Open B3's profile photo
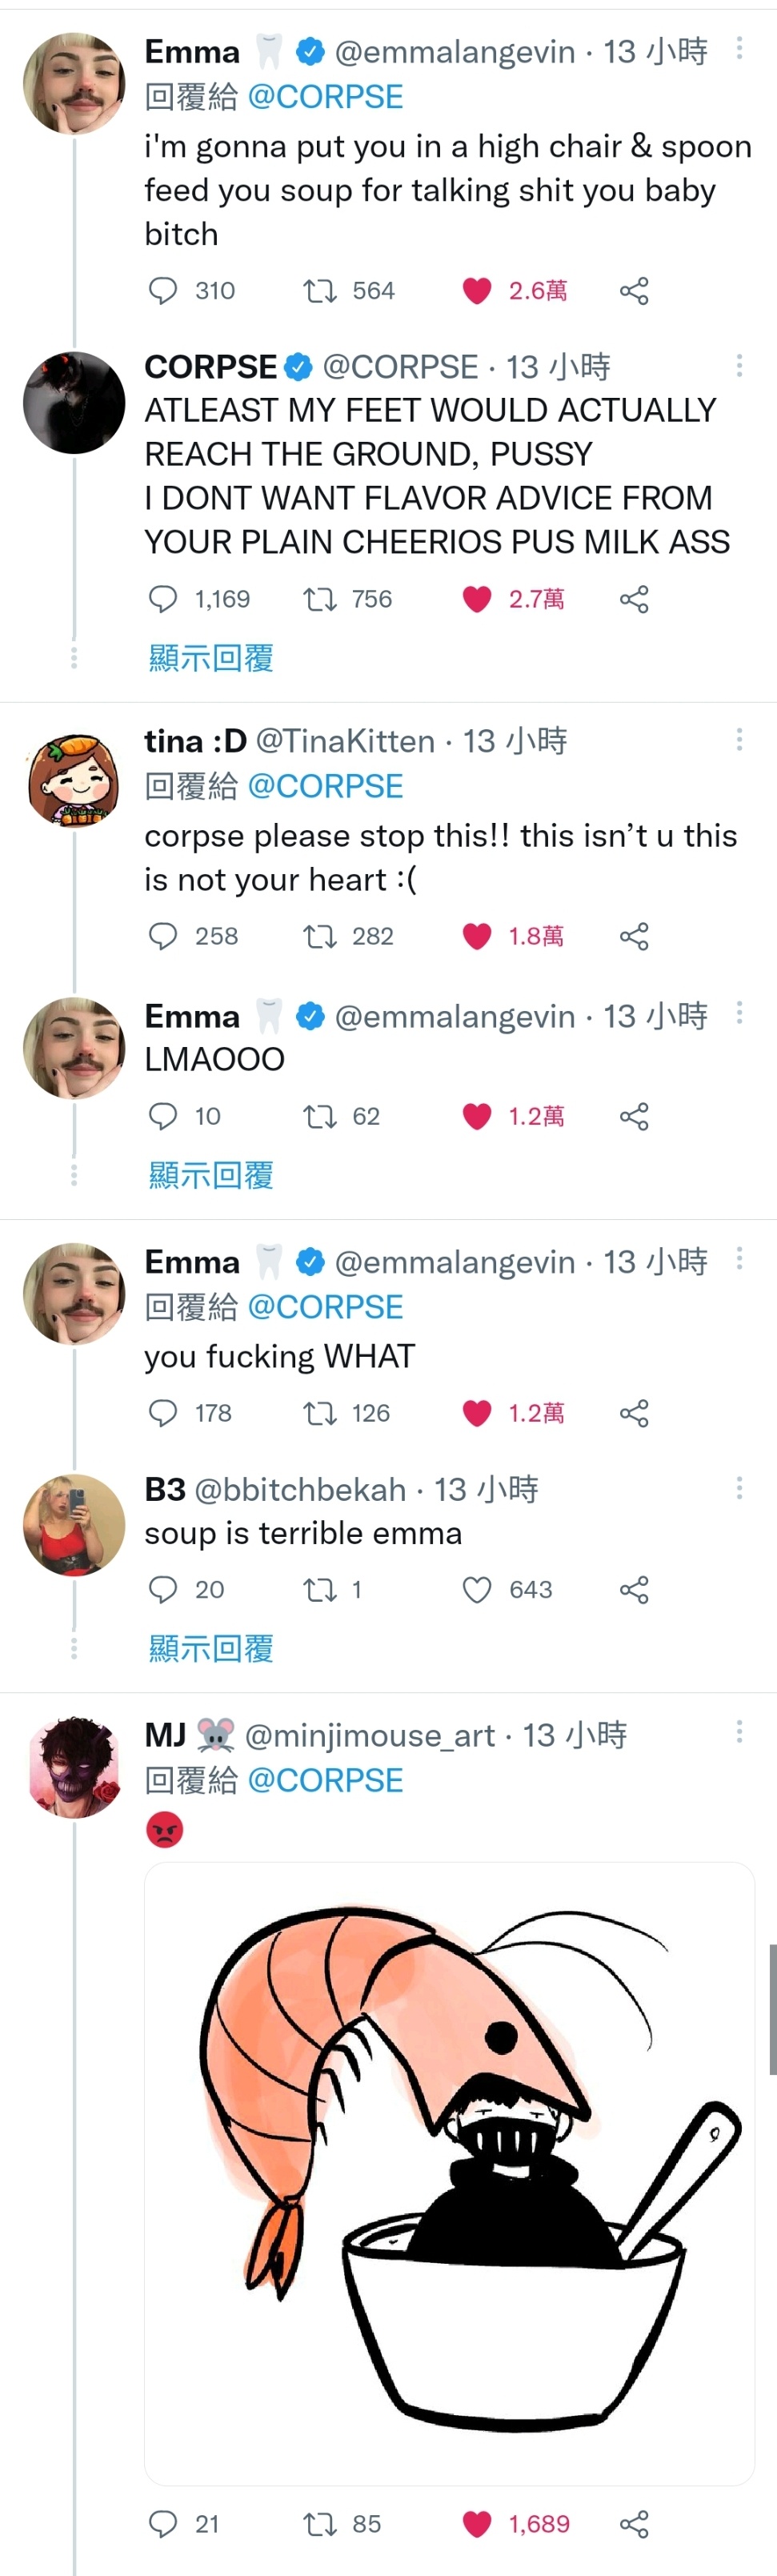This screenshot has height=2576, width=777. pyautogui.click(x=74, y=1525)
